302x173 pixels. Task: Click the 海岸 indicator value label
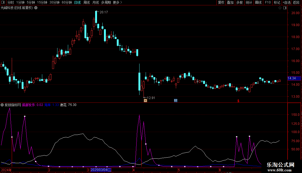(x=51, y=105)
